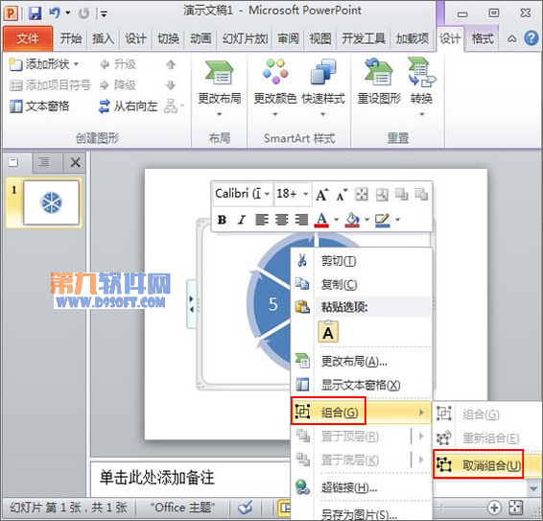
Task: Open the font size 18+ dropdown
Action: (x=305, y=194)
